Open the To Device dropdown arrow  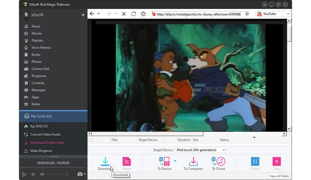pos(175,161)
